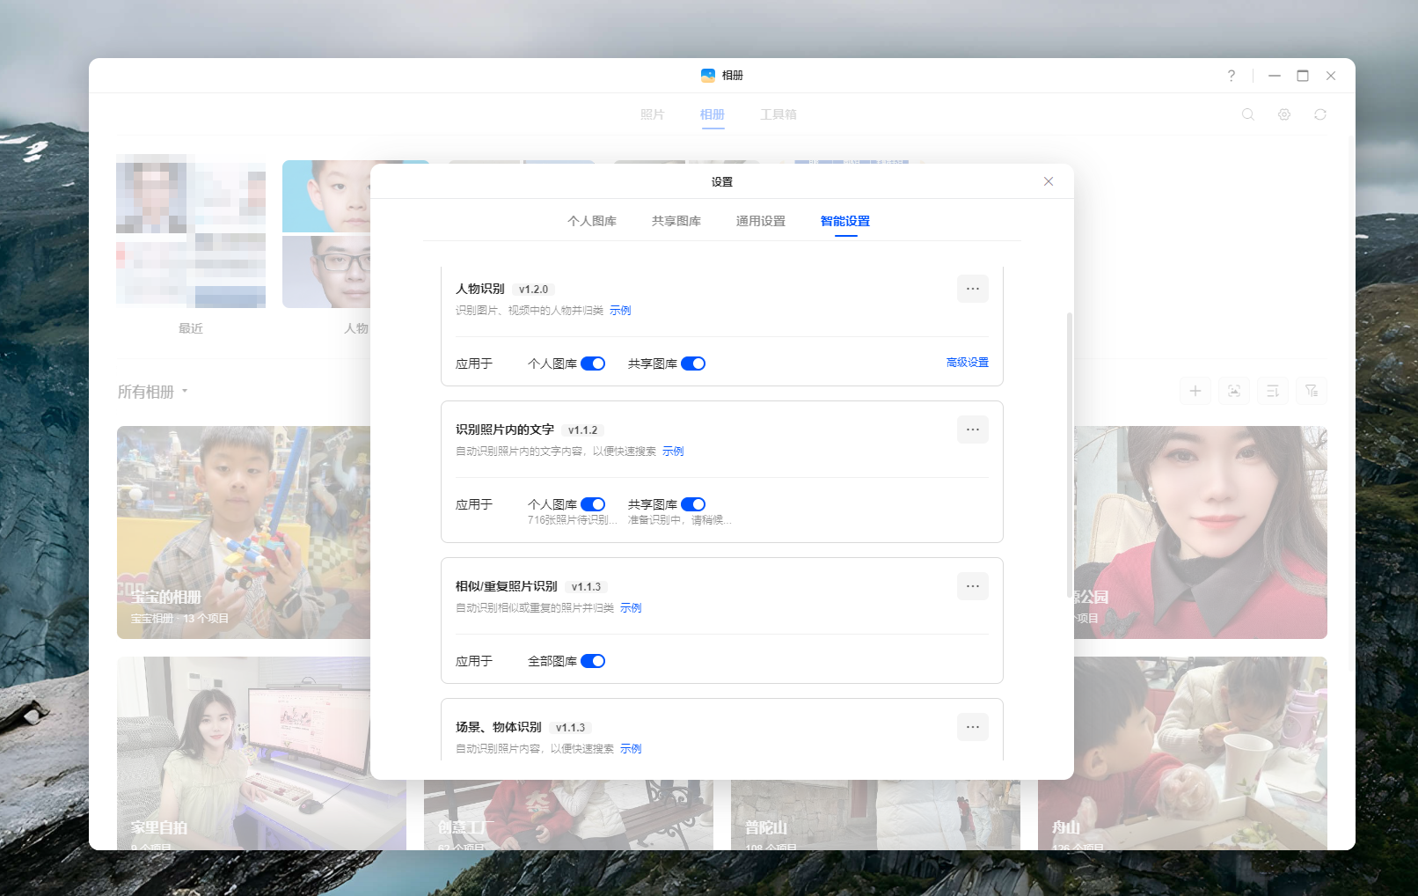
Task: Open the 家里自拍 album
Action: coord(244,753)
